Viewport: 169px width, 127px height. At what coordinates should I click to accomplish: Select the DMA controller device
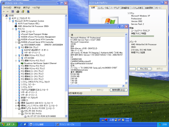tap(28, 31)
